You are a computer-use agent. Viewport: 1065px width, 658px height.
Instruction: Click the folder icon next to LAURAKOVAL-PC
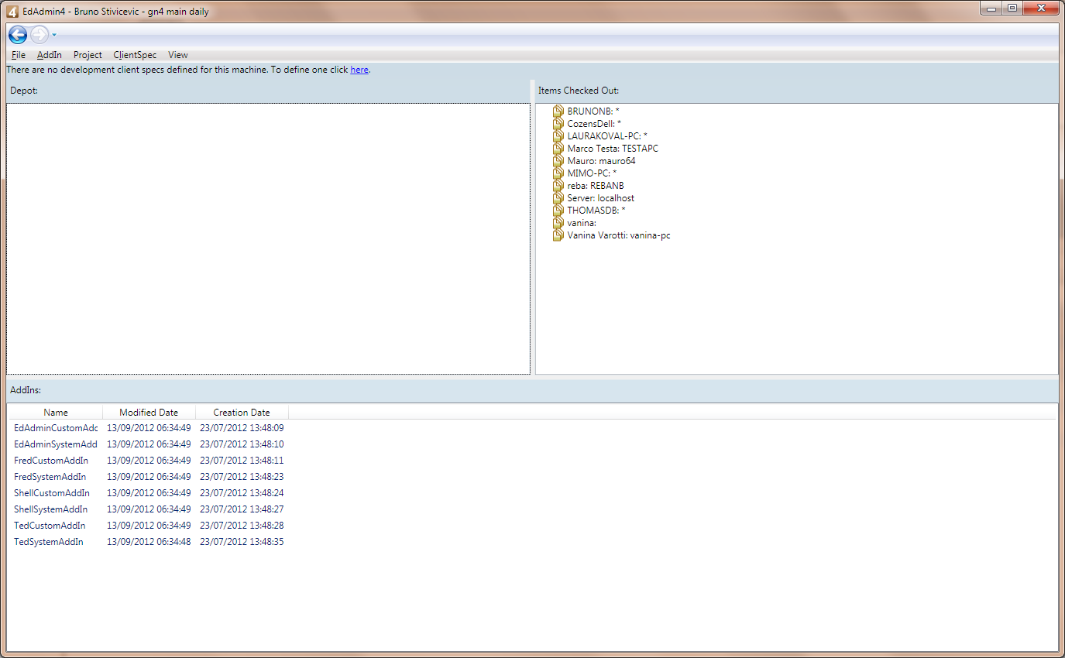point(558,136)
